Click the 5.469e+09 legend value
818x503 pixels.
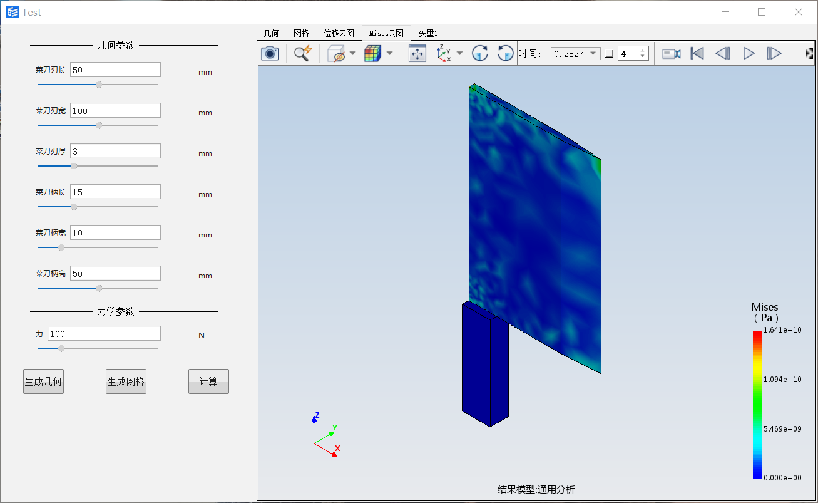[782, 428]
